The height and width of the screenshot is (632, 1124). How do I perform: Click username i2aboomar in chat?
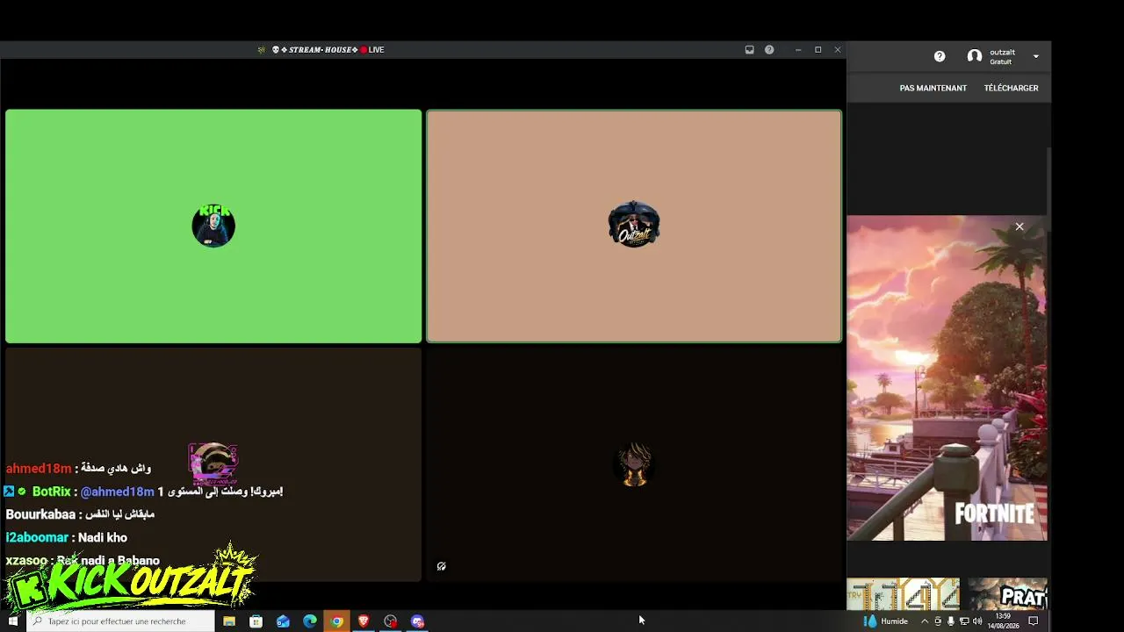coord(37,537)
